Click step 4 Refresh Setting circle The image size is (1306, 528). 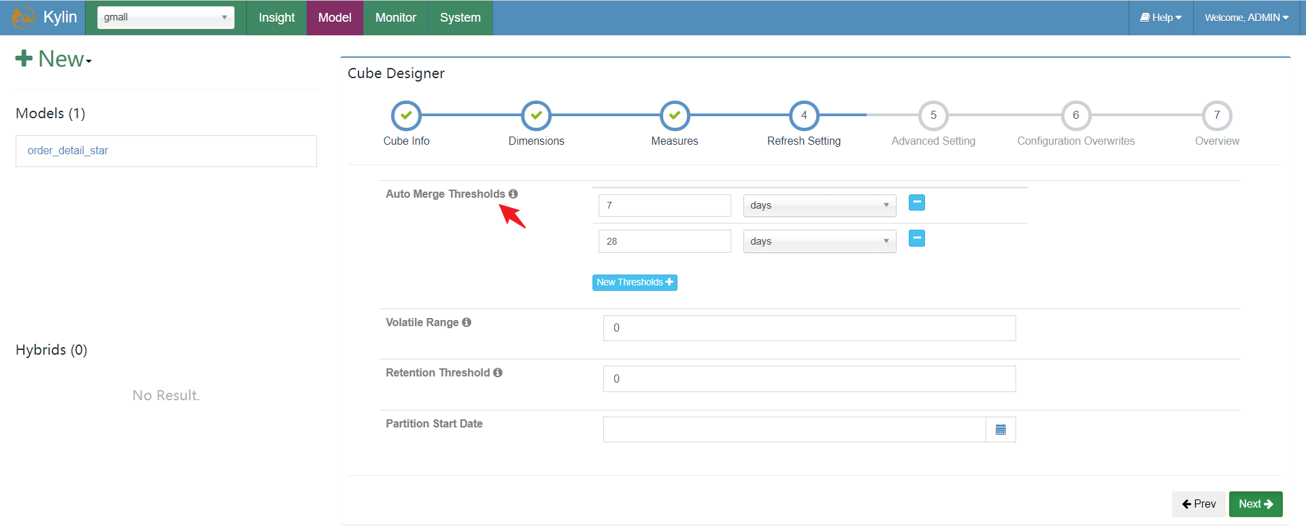[x=804, y=116]
